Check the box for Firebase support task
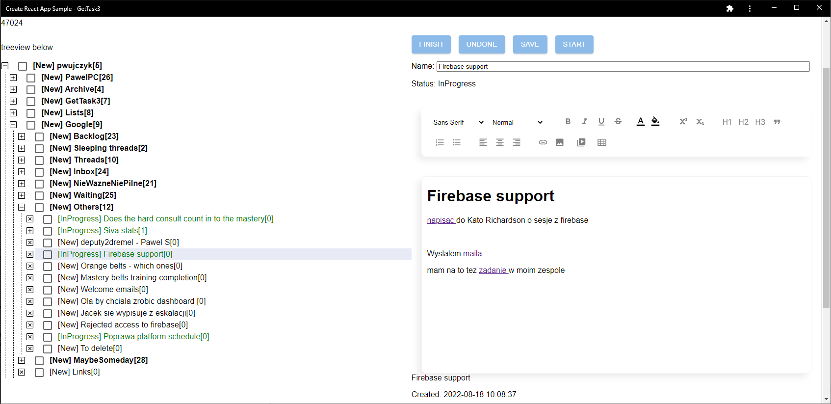 pyautogui.click(x=48, y=254)
